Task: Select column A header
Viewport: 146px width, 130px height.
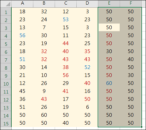Action: point(22,4)
